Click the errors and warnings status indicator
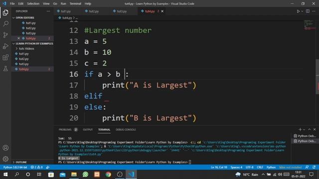319x179 pixels. [36, 167]
